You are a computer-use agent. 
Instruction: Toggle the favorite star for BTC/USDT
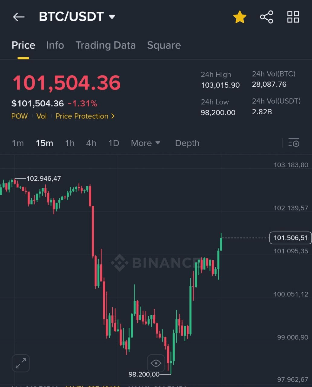pos(240,17)
